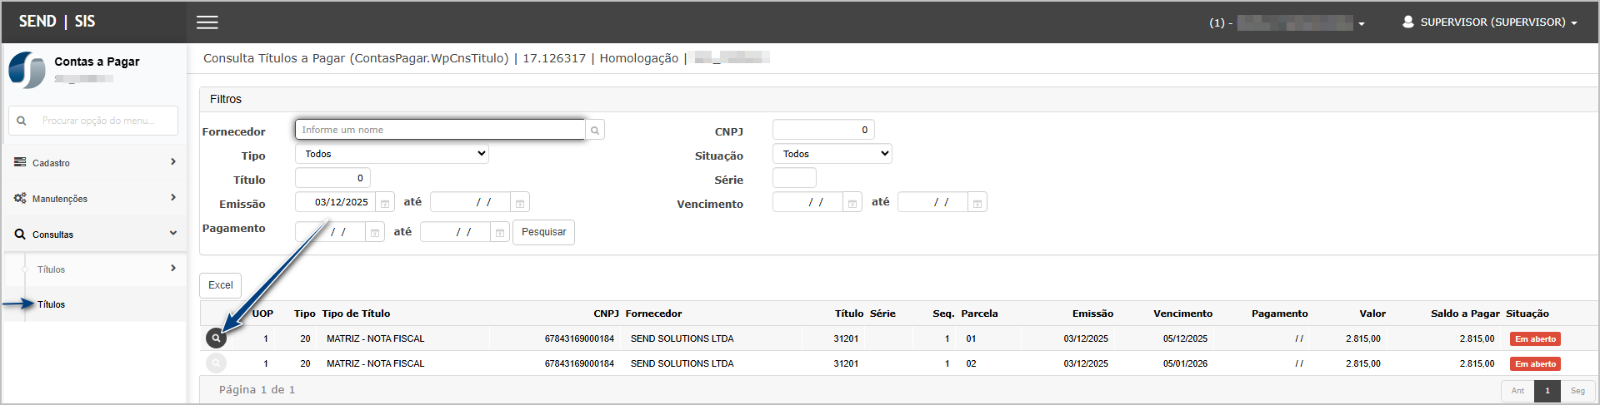Image resolution: width=1600 pixels, height=405 pixels.
Task: Click the Pesquisar button
Action: coord(543,232)
